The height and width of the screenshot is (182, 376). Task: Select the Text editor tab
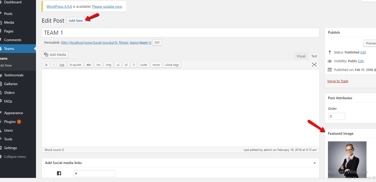314,56
